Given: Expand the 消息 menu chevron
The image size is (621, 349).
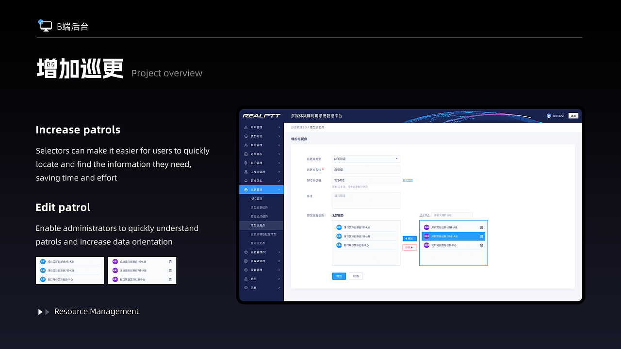Looking at the screenshot, I should pyautogui.click(x=279, y=287).
